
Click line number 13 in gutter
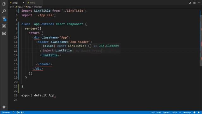[16, 51]
